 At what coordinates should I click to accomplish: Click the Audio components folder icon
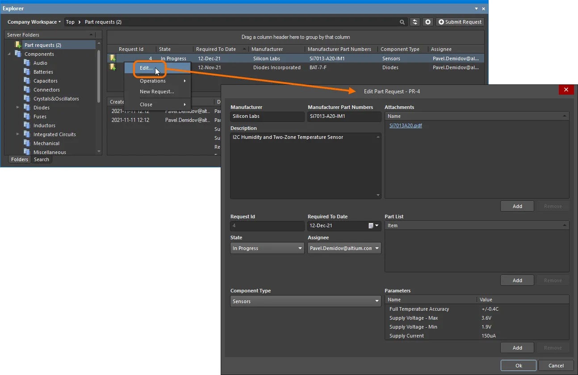point(28,63)
